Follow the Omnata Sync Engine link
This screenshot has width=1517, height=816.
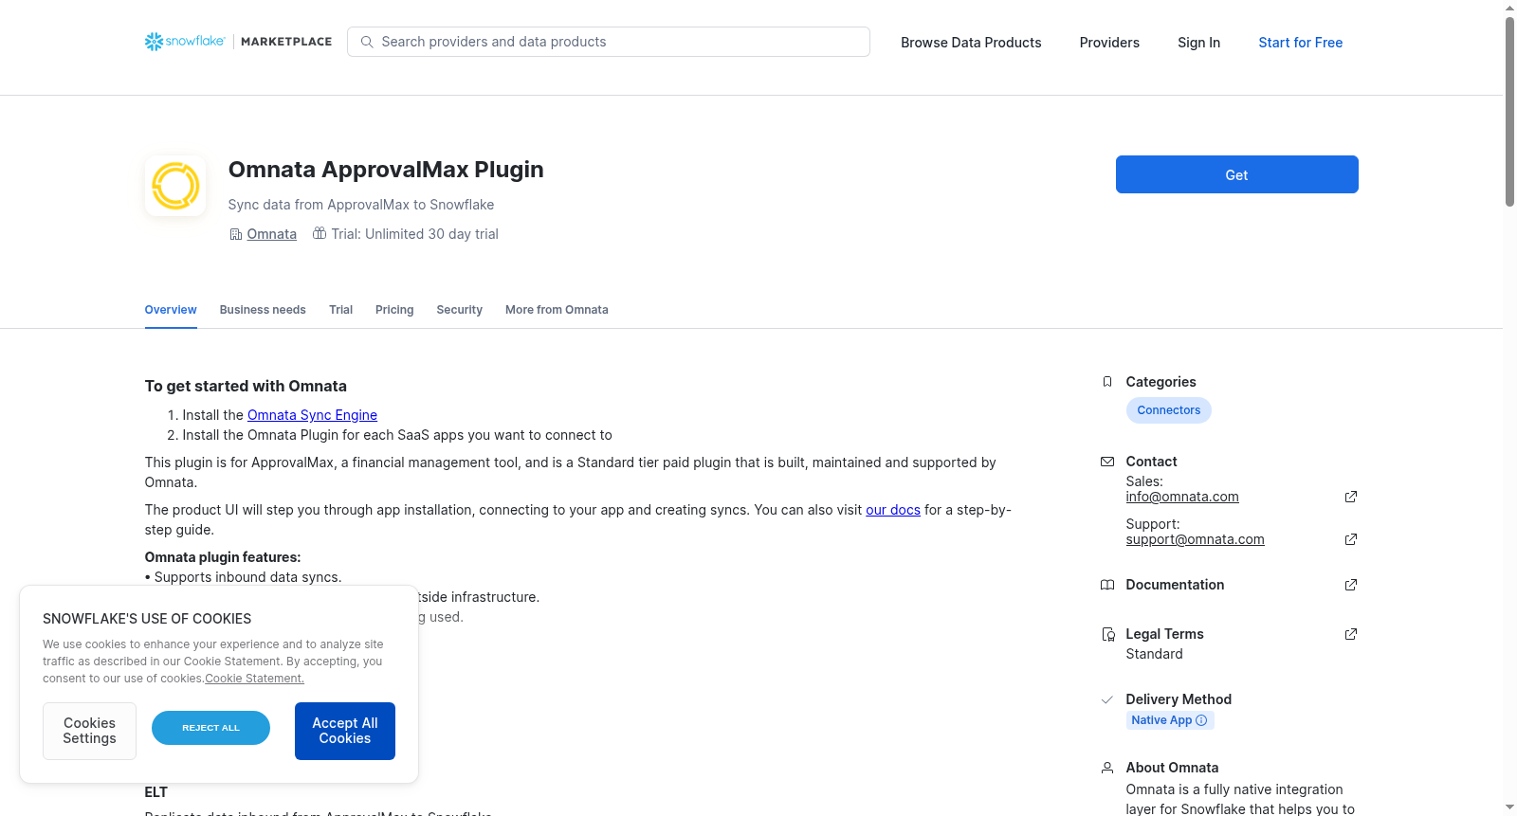coord(313,415)
